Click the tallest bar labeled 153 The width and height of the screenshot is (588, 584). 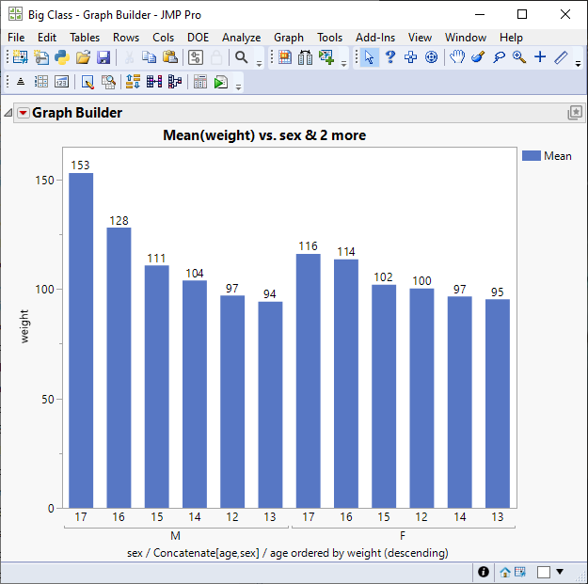[x=81, y=339]
